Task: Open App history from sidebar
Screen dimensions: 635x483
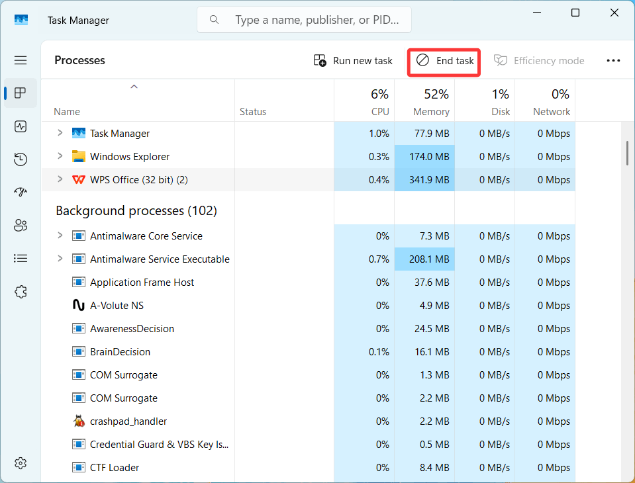Action: (x=21, y=159)
